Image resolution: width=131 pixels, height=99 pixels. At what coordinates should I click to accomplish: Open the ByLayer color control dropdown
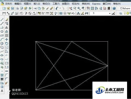tap(125, 8)
